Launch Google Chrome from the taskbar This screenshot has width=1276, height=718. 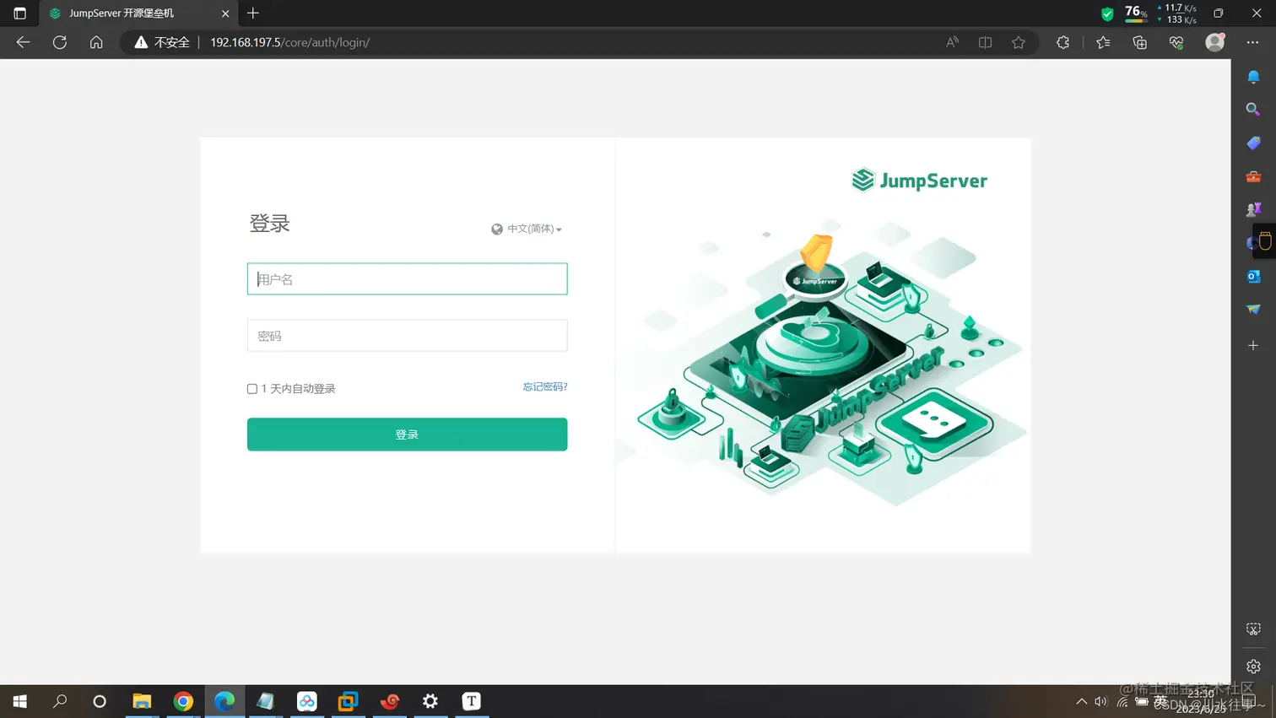[x=183, y=701]
